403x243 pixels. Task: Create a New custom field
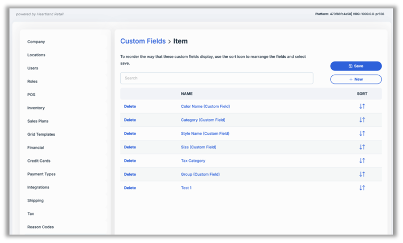click(356, 79)
